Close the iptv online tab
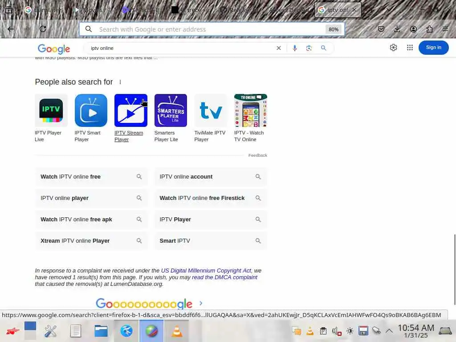 pos(354,10)
